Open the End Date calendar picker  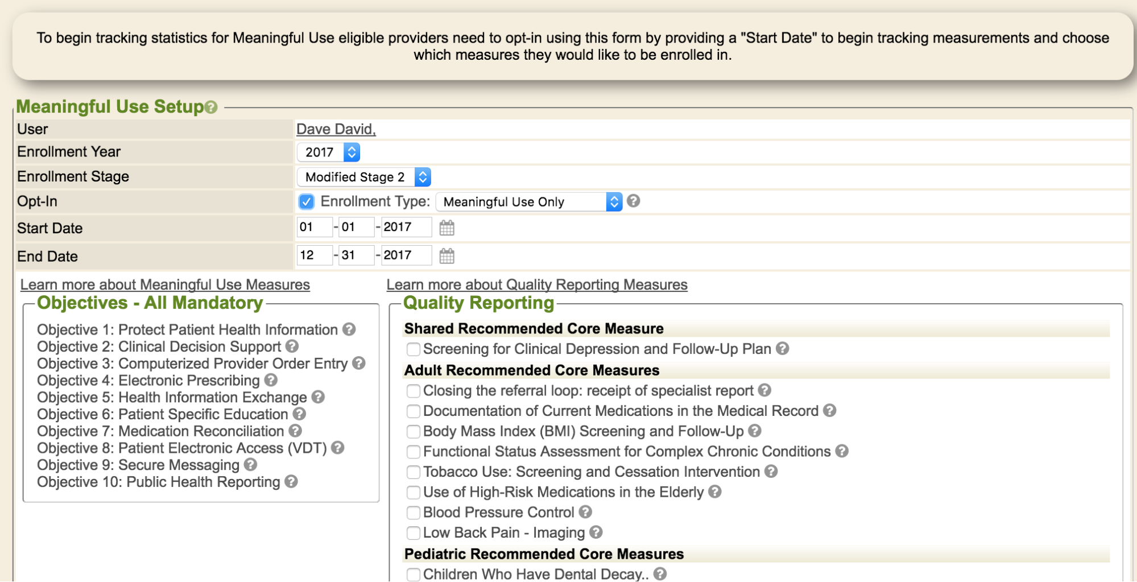[446, 256]
